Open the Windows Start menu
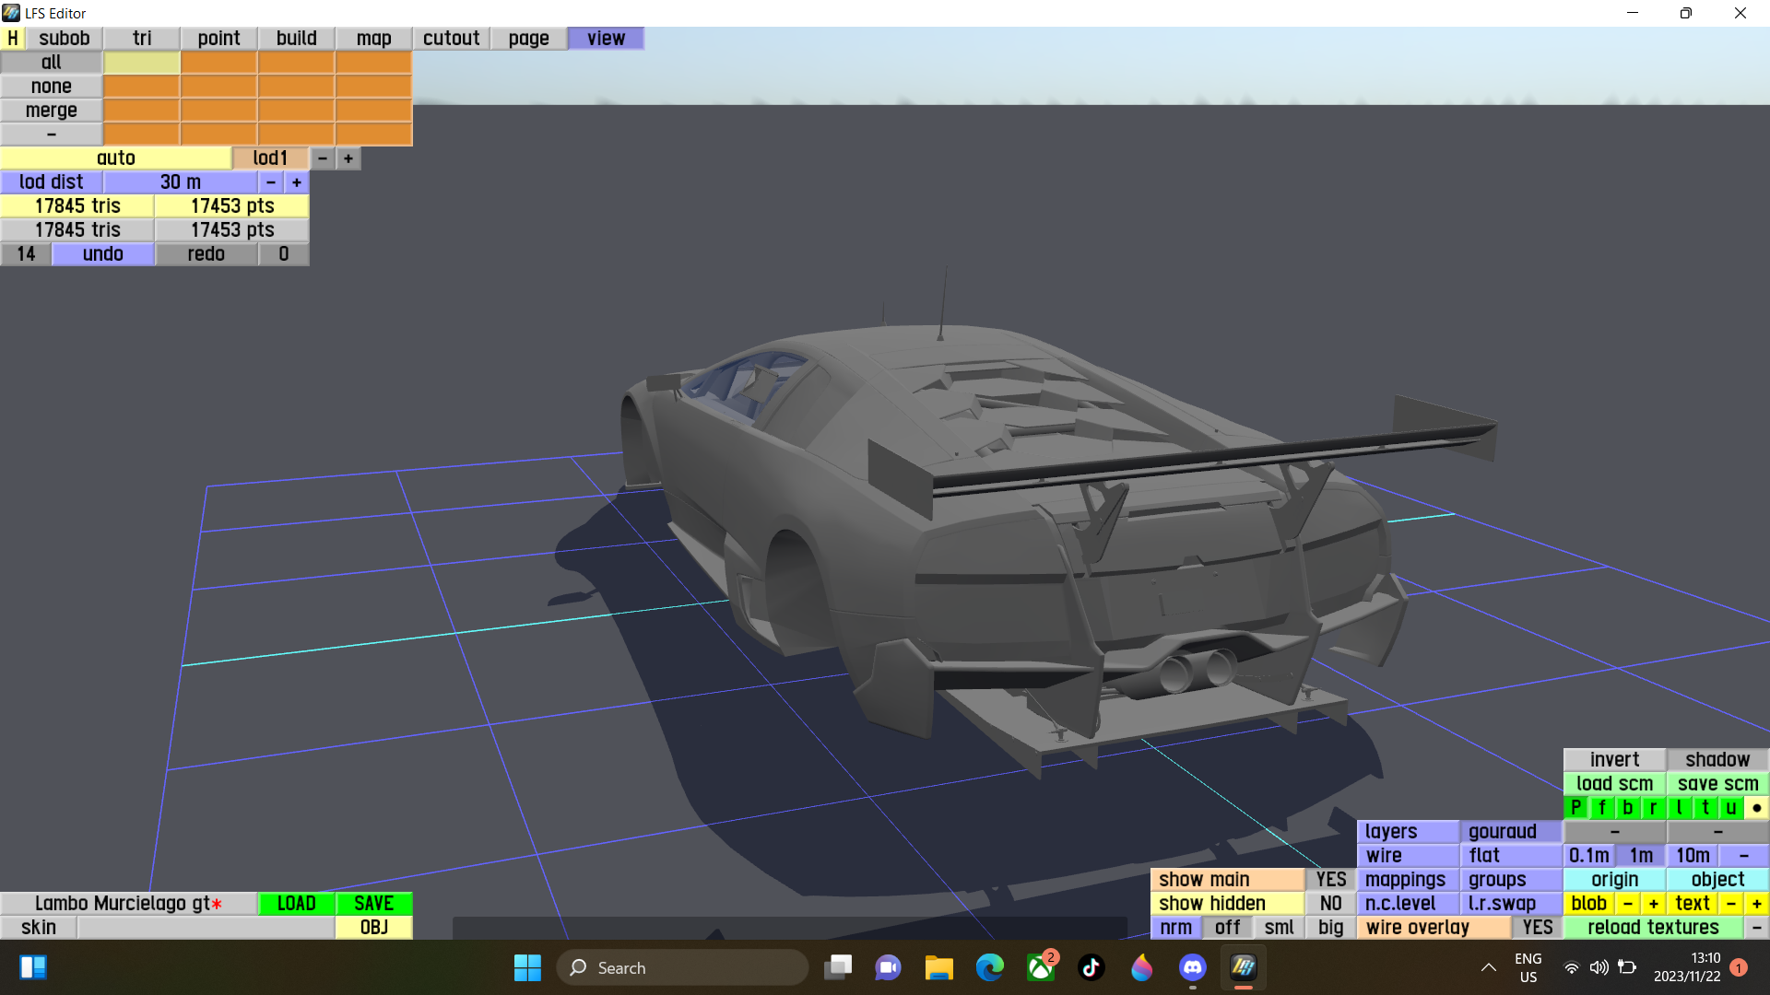This screenshot has height=995, width=1770. click(x=527, y=967)
